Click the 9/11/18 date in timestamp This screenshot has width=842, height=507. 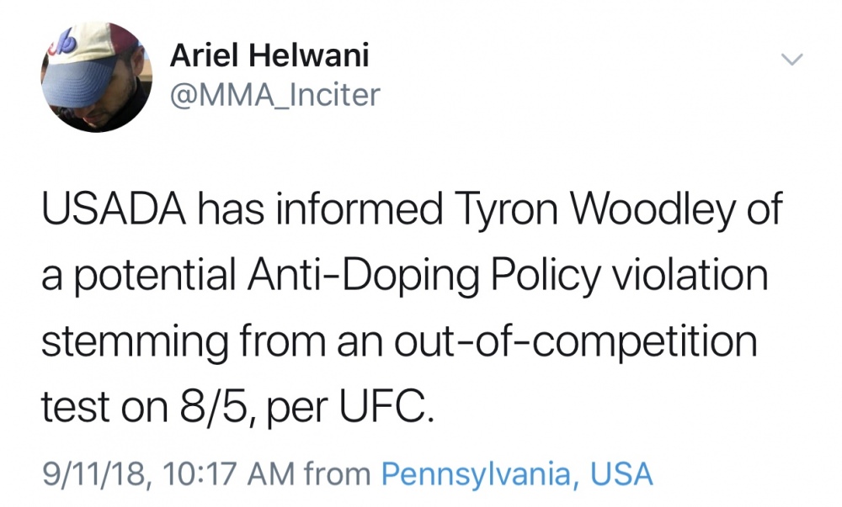pos(94,474)
